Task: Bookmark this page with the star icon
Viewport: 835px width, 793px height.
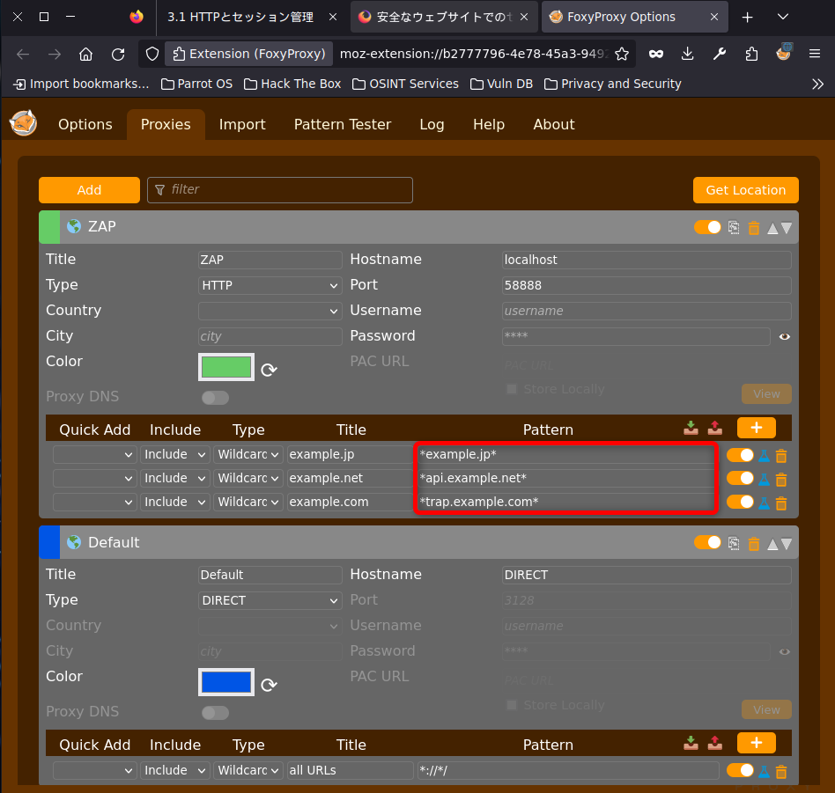Action: (622, 54)
